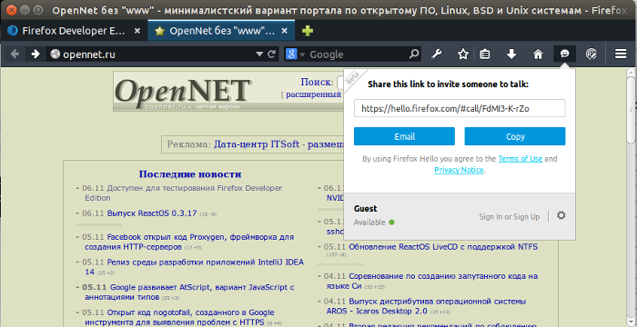The image size is (637, 327).
Task: Switch to Firefox Developer Edition tab
Action: 74,31
